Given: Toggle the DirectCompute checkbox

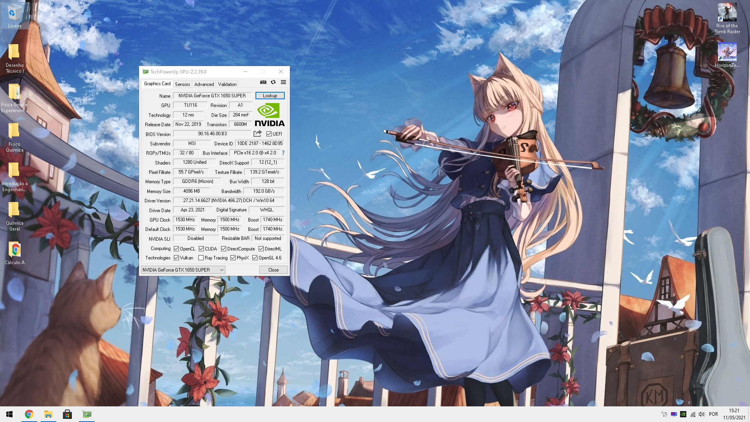Looking at the screenshot, I should [x=223, y=249].
